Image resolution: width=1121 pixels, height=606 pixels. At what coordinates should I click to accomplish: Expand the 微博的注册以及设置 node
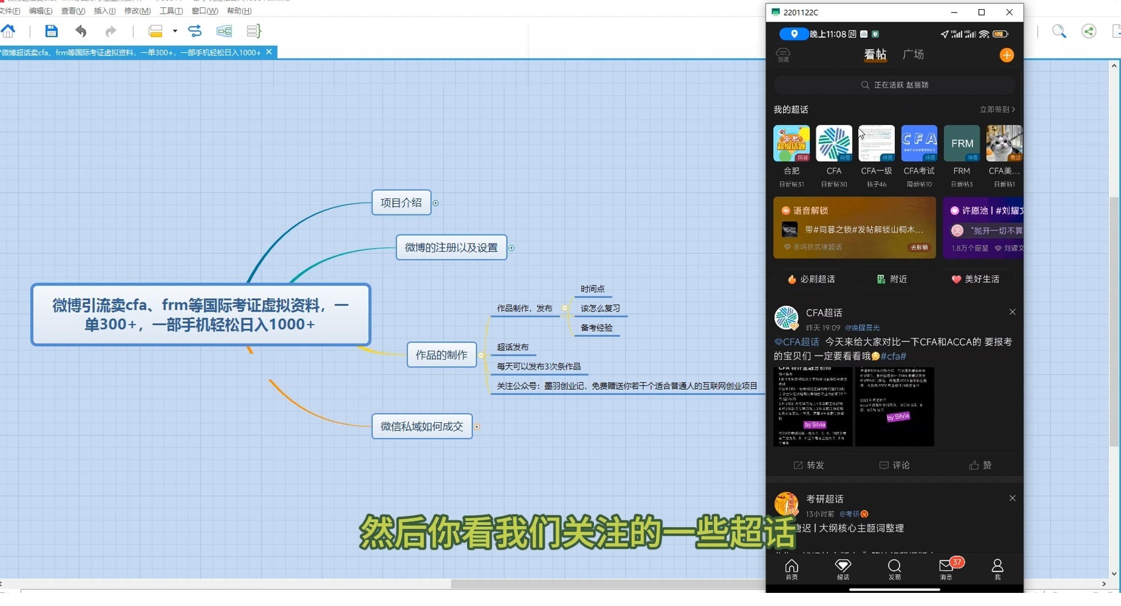click(x=511, y=248)
